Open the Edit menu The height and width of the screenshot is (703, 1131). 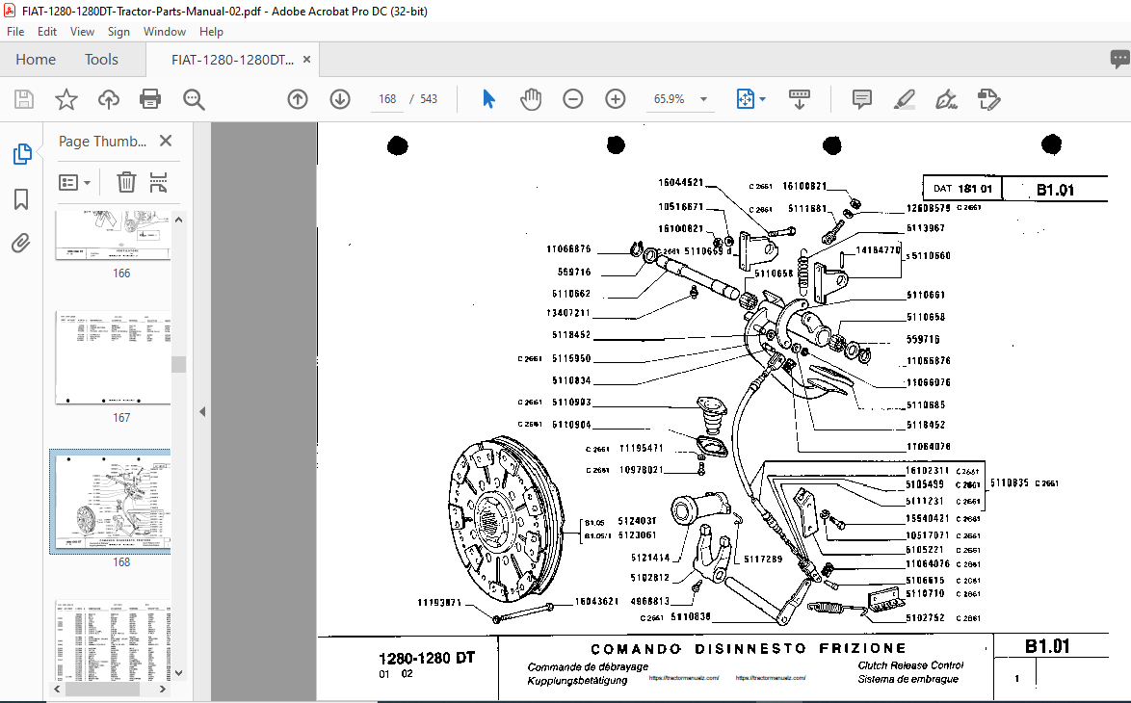[47, 32]
